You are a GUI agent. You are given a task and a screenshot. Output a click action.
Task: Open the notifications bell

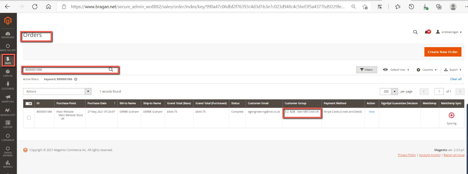tap(427, 32)
